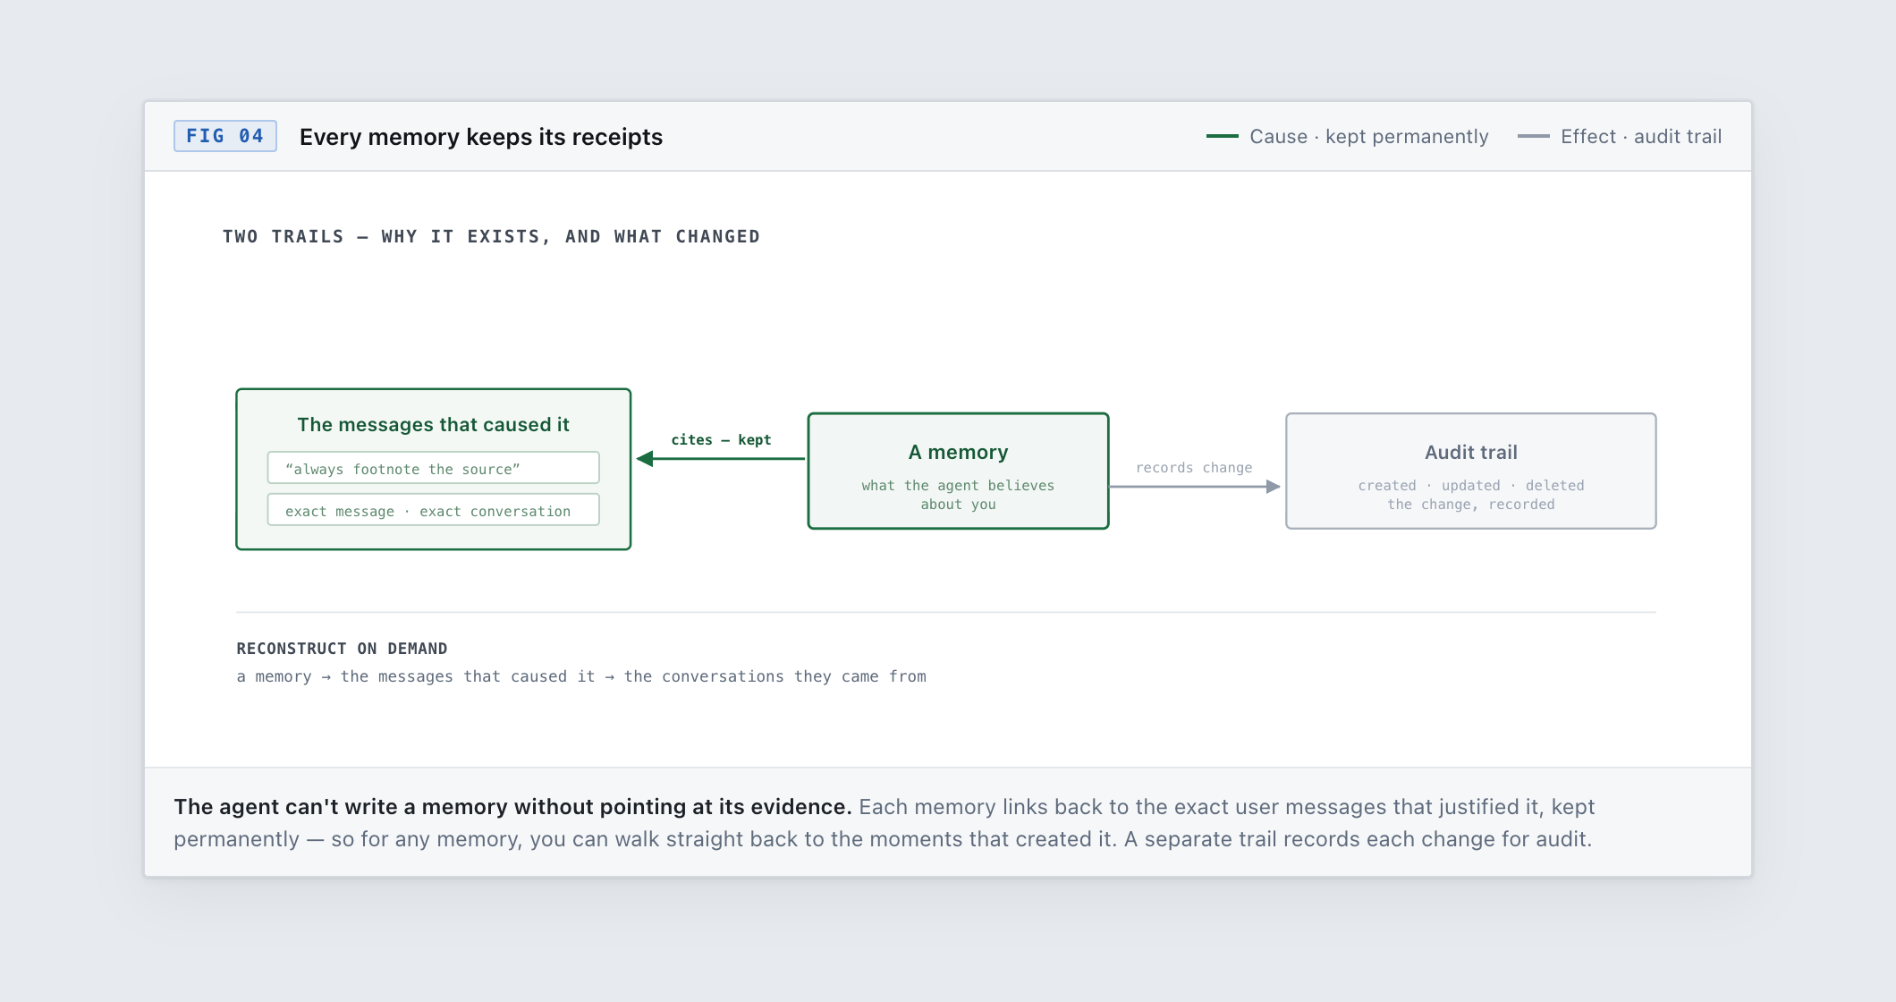Viewport: 1896px width, 1002px height.
Task: Click the 'RECONSTRUCT ON DEMAND' heading
Action: click(342, 648)
